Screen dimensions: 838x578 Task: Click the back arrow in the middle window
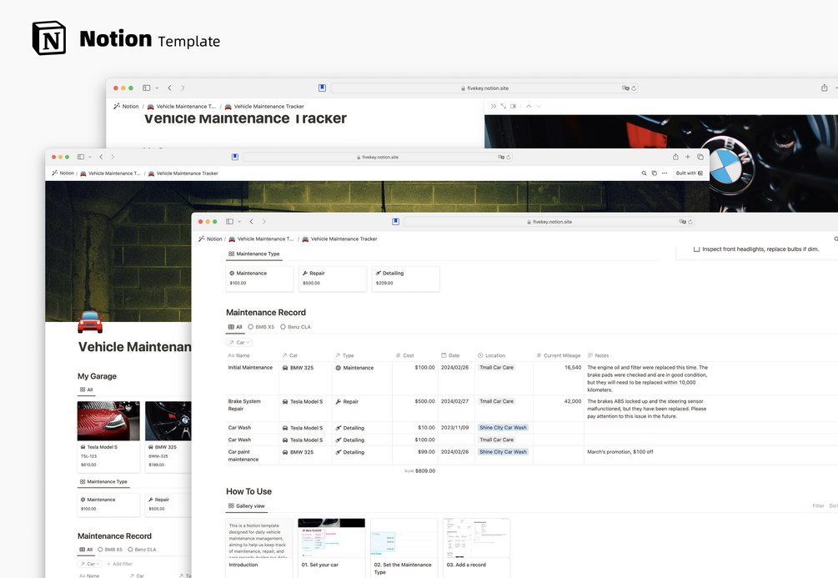pyautogui.click(x=101, y=157)
